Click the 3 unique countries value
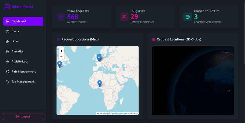 196,17
